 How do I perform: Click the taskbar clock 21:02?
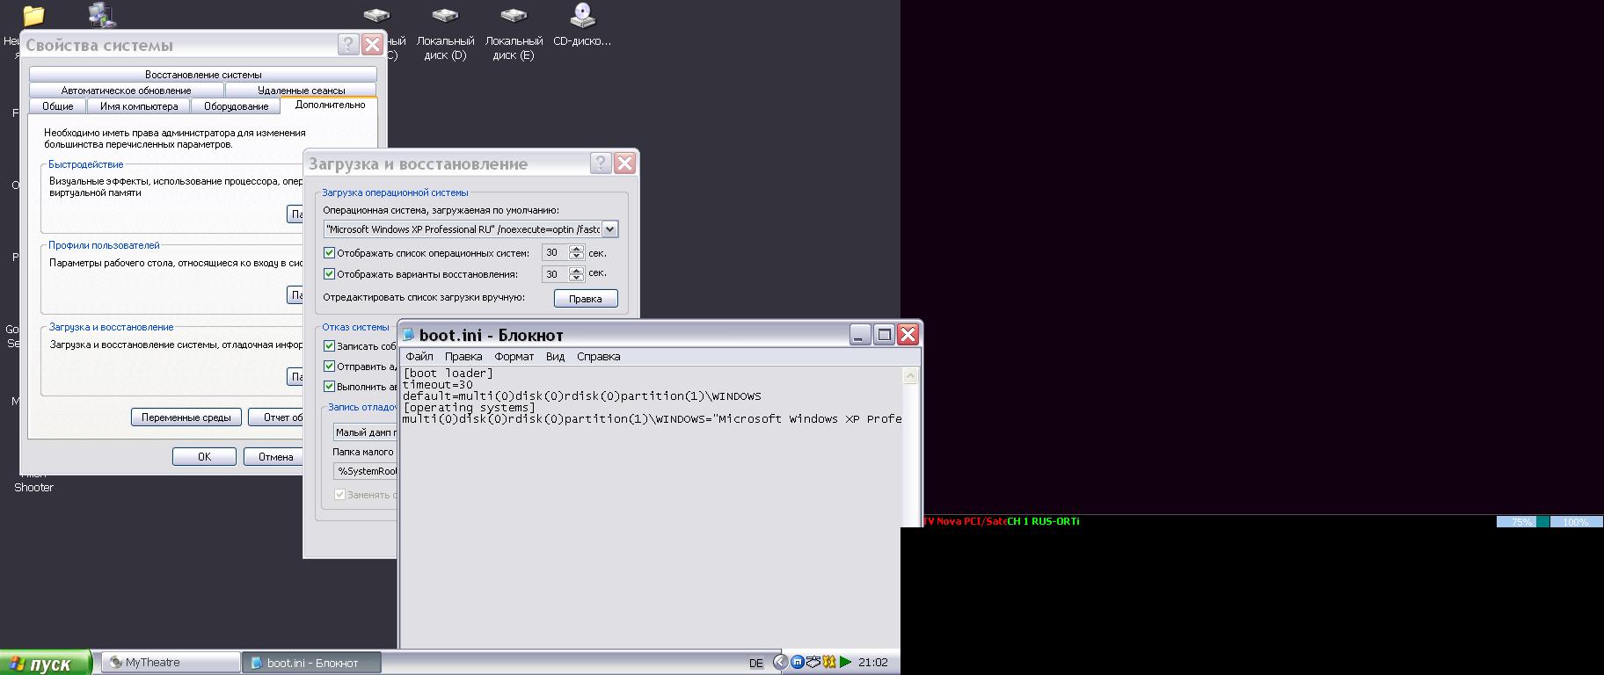point(873,663)
